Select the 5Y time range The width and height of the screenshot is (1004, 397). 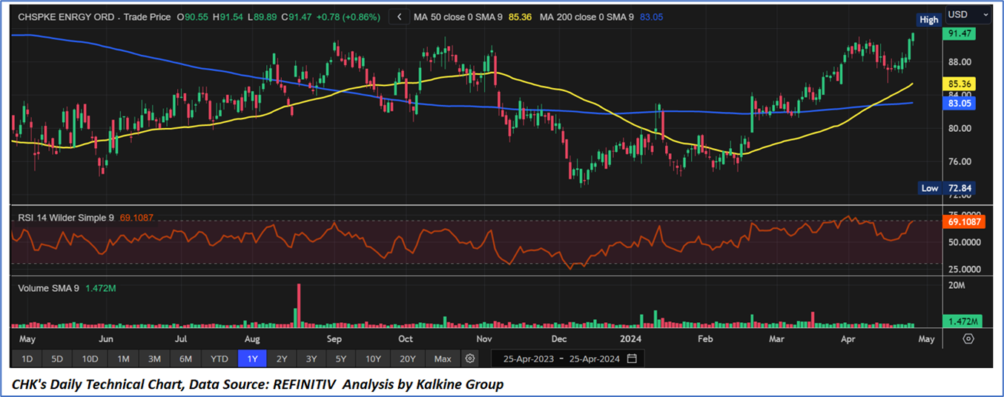coord(340,358)
